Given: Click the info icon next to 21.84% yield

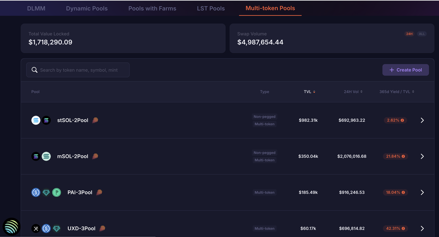Looking at the screenshot, I should pyautogui.click(x=403, y=156).
